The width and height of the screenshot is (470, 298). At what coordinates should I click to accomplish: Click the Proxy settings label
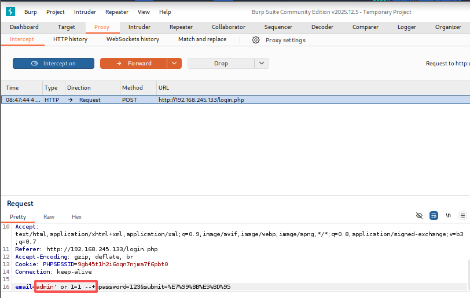coord(285,40)
